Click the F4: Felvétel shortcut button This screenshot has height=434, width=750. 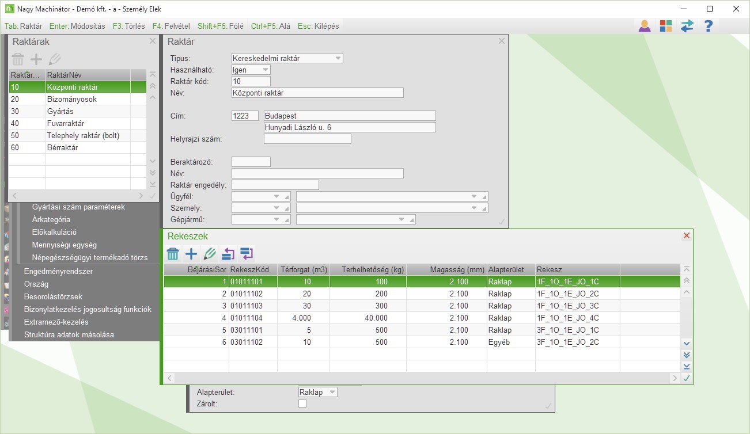(x=171, y=26)
